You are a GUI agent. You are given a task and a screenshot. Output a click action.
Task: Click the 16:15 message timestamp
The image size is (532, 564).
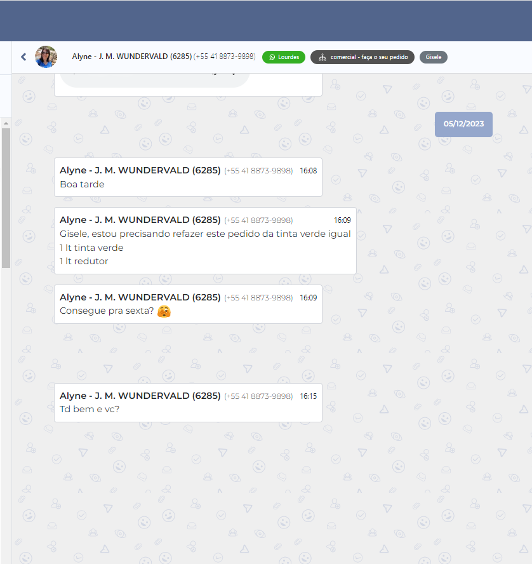click(308, 396)
